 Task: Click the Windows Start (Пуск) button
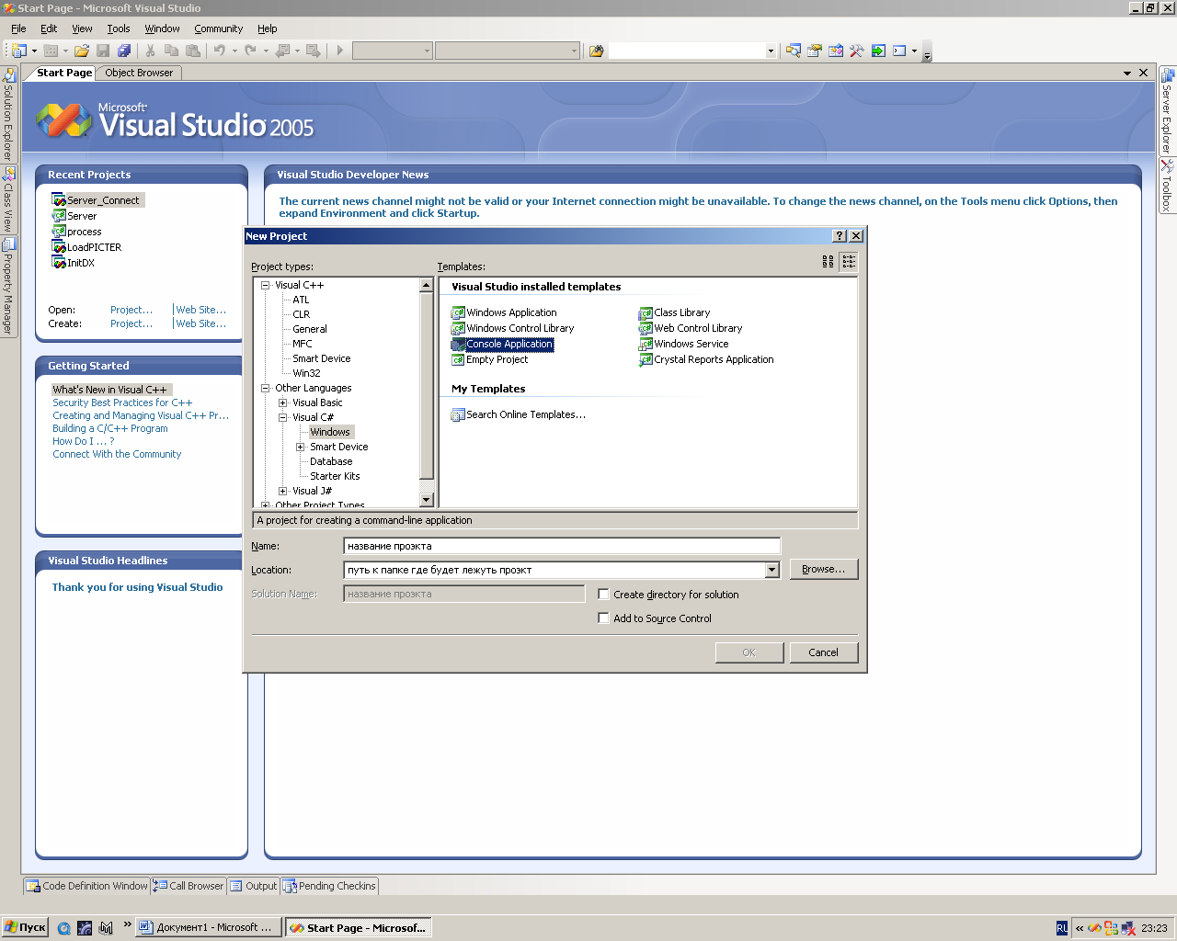pos(25,927)
